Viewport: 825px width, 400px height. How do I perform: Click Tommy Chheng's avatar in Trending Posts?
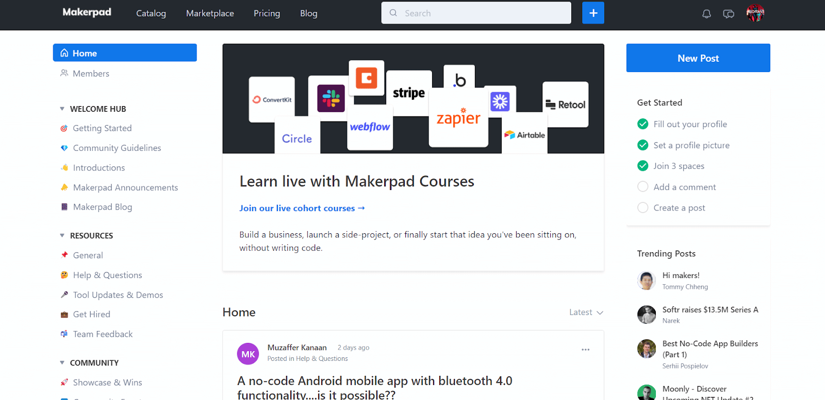point(647,281)
